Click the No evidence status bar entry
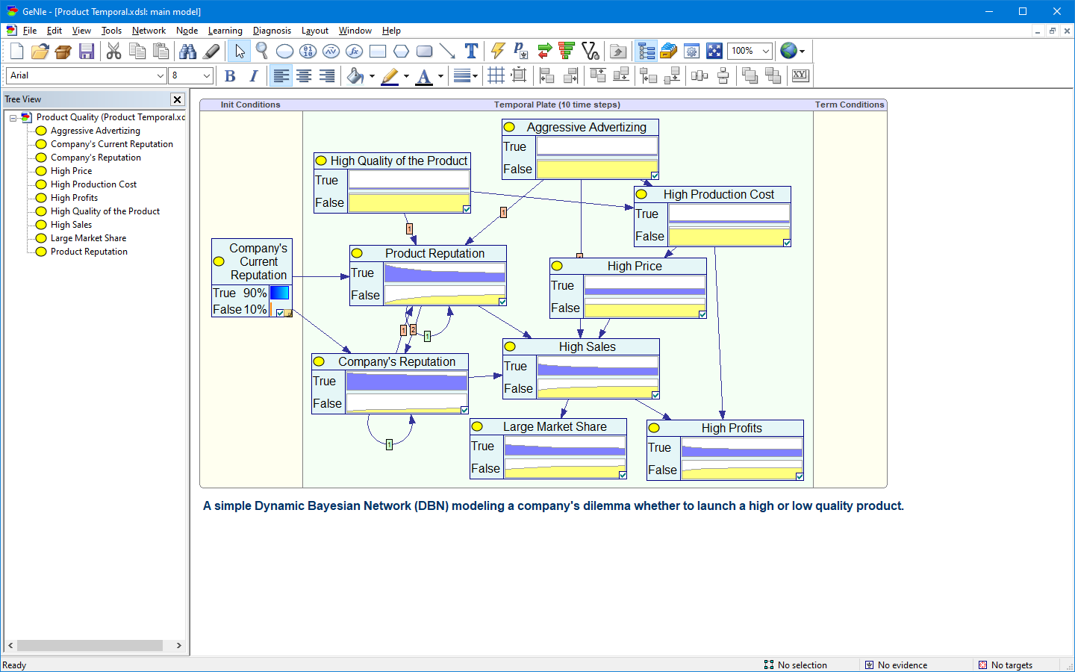Viewport: 1075px width, 672px height. [896, 665]
